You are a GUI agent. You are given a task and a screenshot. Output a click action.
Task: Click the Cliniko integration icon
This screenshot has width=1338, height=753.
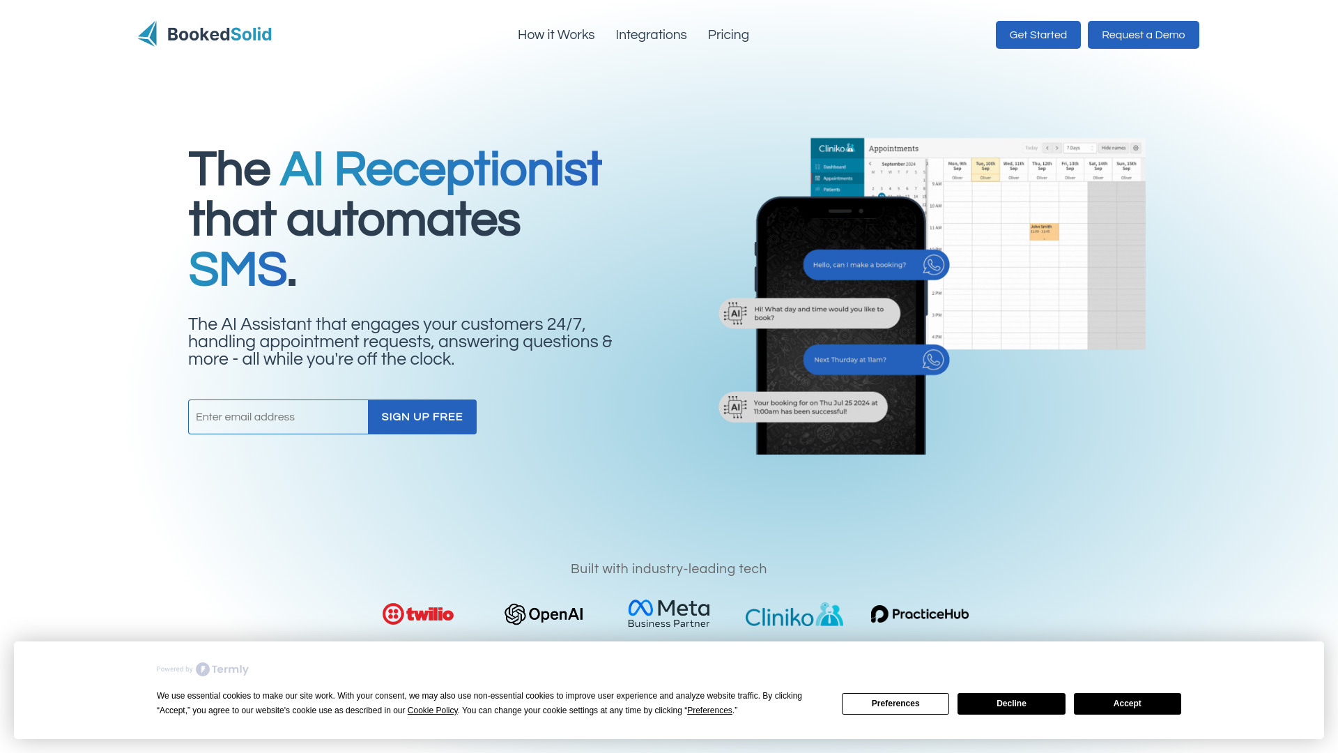tap(793, 614)
